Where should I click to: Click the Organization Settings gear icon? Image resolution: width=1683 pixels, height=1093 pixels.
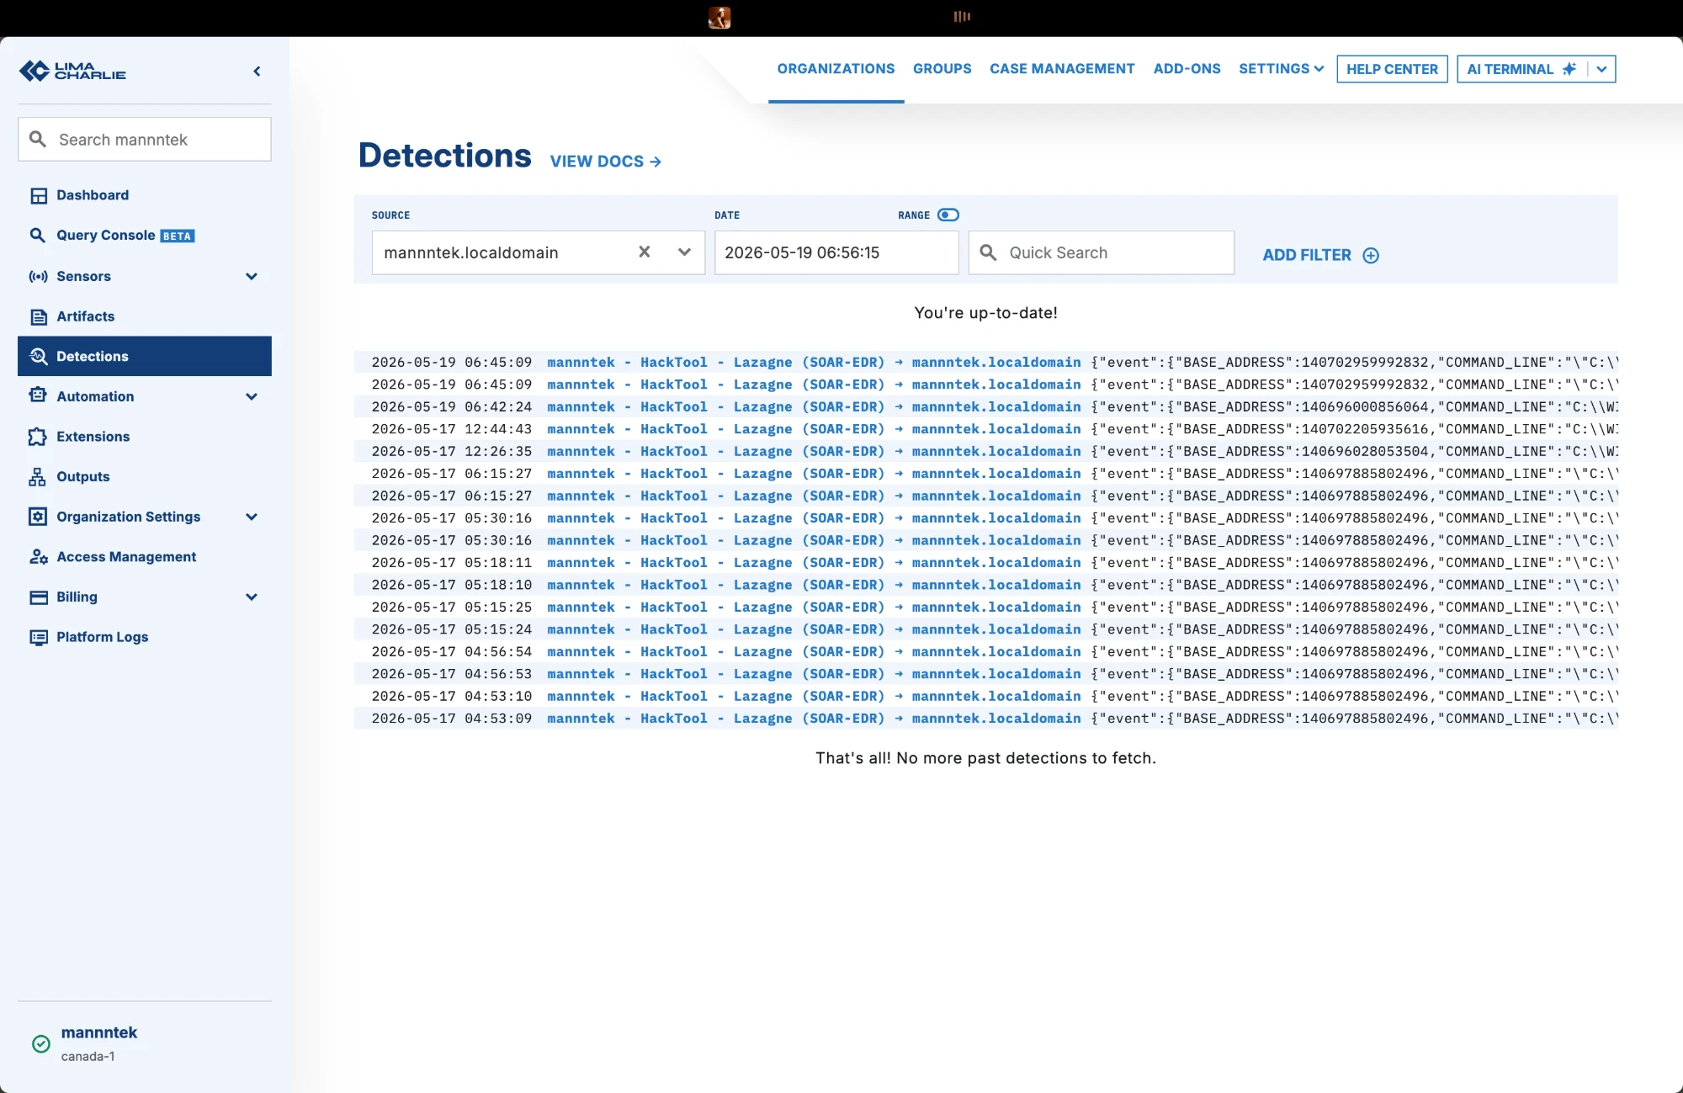point(38,517)
